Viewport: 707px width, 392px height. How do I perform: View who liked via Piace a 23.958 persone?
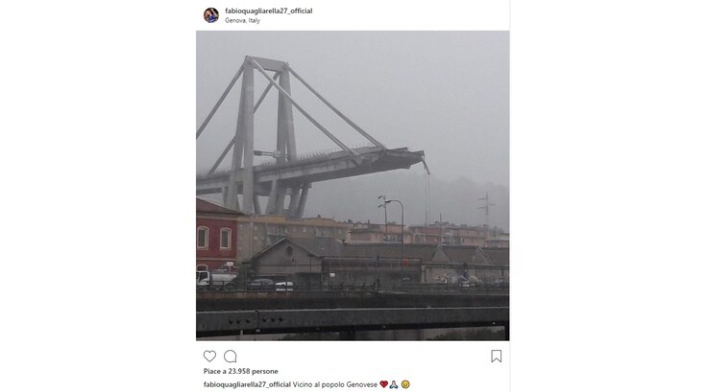(241, 371)
